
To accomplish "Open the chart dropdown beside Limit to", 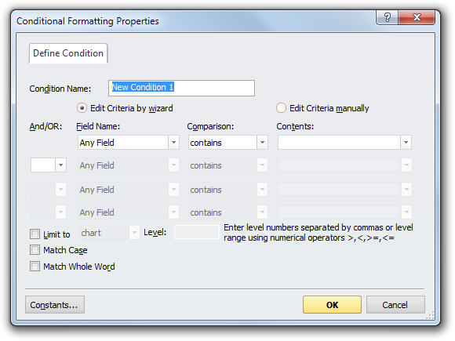I will [x=134, y=233].
